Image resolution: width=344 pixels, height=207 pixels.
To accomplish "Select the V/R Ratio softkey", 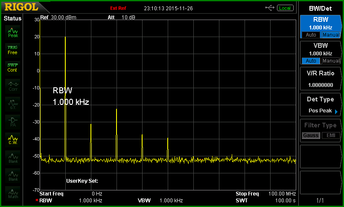I will point(321,78).
